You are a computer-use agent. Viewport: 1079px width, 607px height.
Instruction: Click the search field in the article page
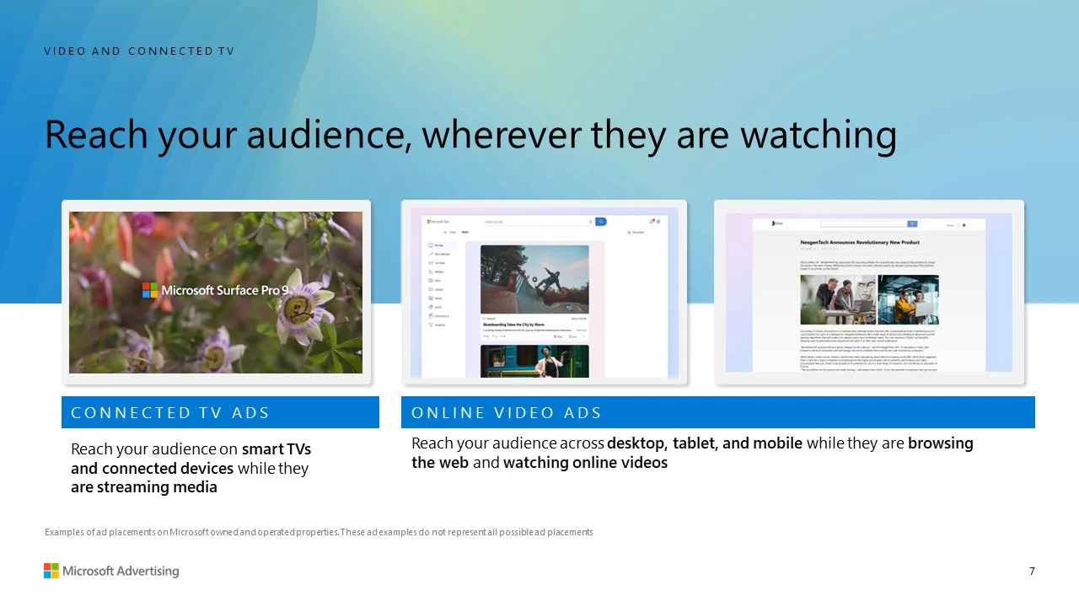[863, 223]
